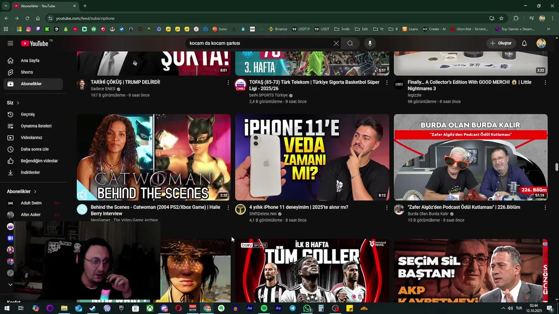Open Beğendiğim videolar

point(33,161)
